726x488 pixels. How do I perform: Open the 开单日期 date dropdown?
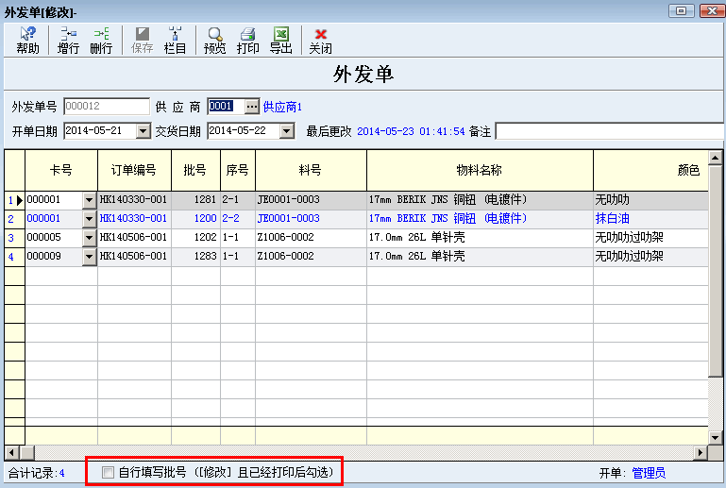pyautogui.click(x=144, y=131)
